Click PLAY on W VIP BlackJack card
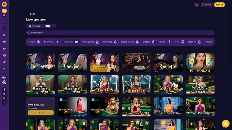 click(41, 113)
